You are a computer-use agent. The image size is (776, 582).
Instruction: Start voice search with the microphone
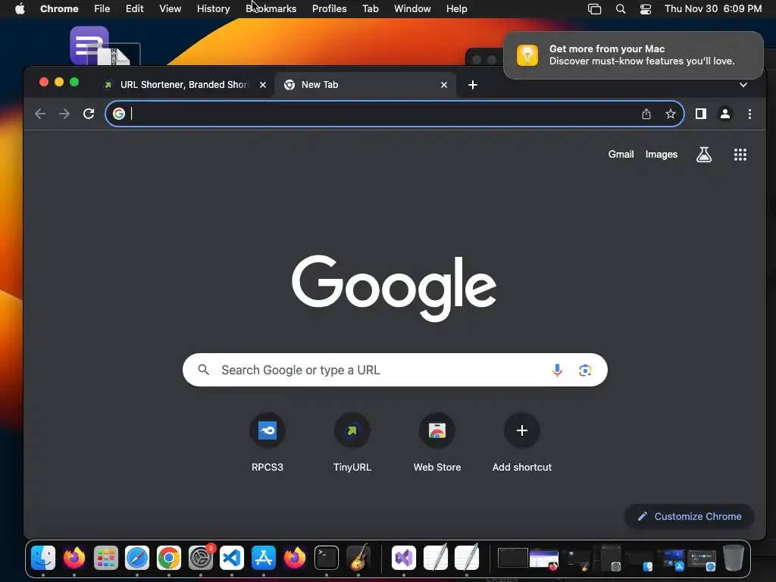tap(557, 370)
